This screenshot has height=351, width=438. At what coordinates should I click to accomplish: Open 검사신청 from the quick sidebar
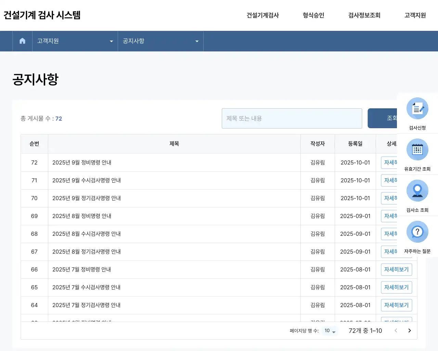417,108
